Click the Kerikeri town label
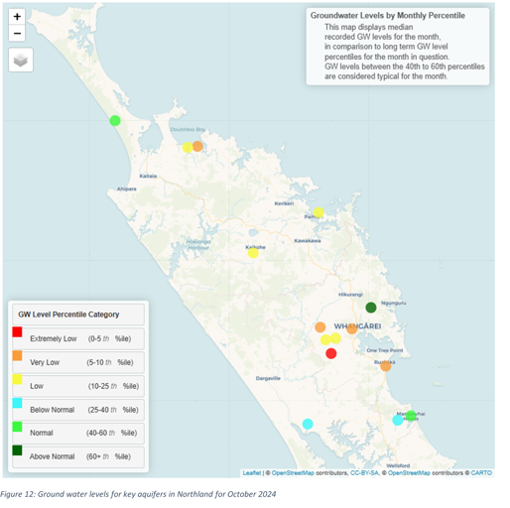Screen dimensions: 510x508 click(284, 203)
